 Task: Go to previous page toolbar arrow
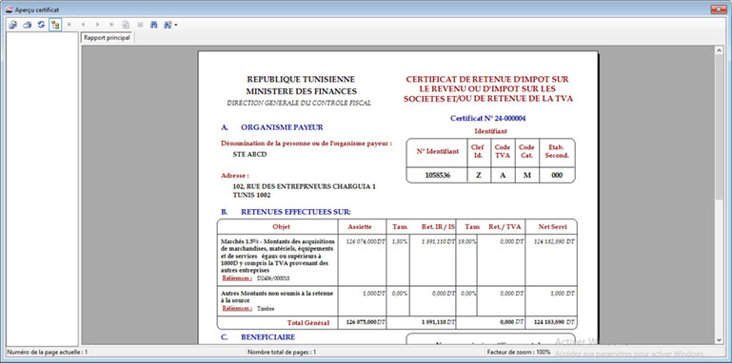click(x=83, y=25)
